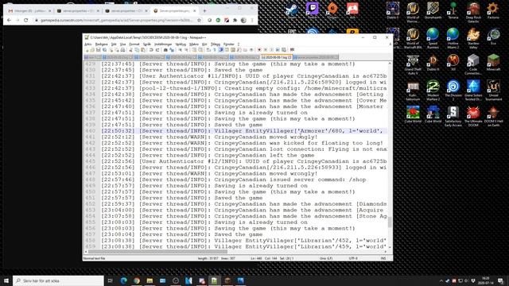The width and height of the screenshot is (509, 286).
Task: Open the Terraria desktop shortcut
Action: tap(453, 10)
